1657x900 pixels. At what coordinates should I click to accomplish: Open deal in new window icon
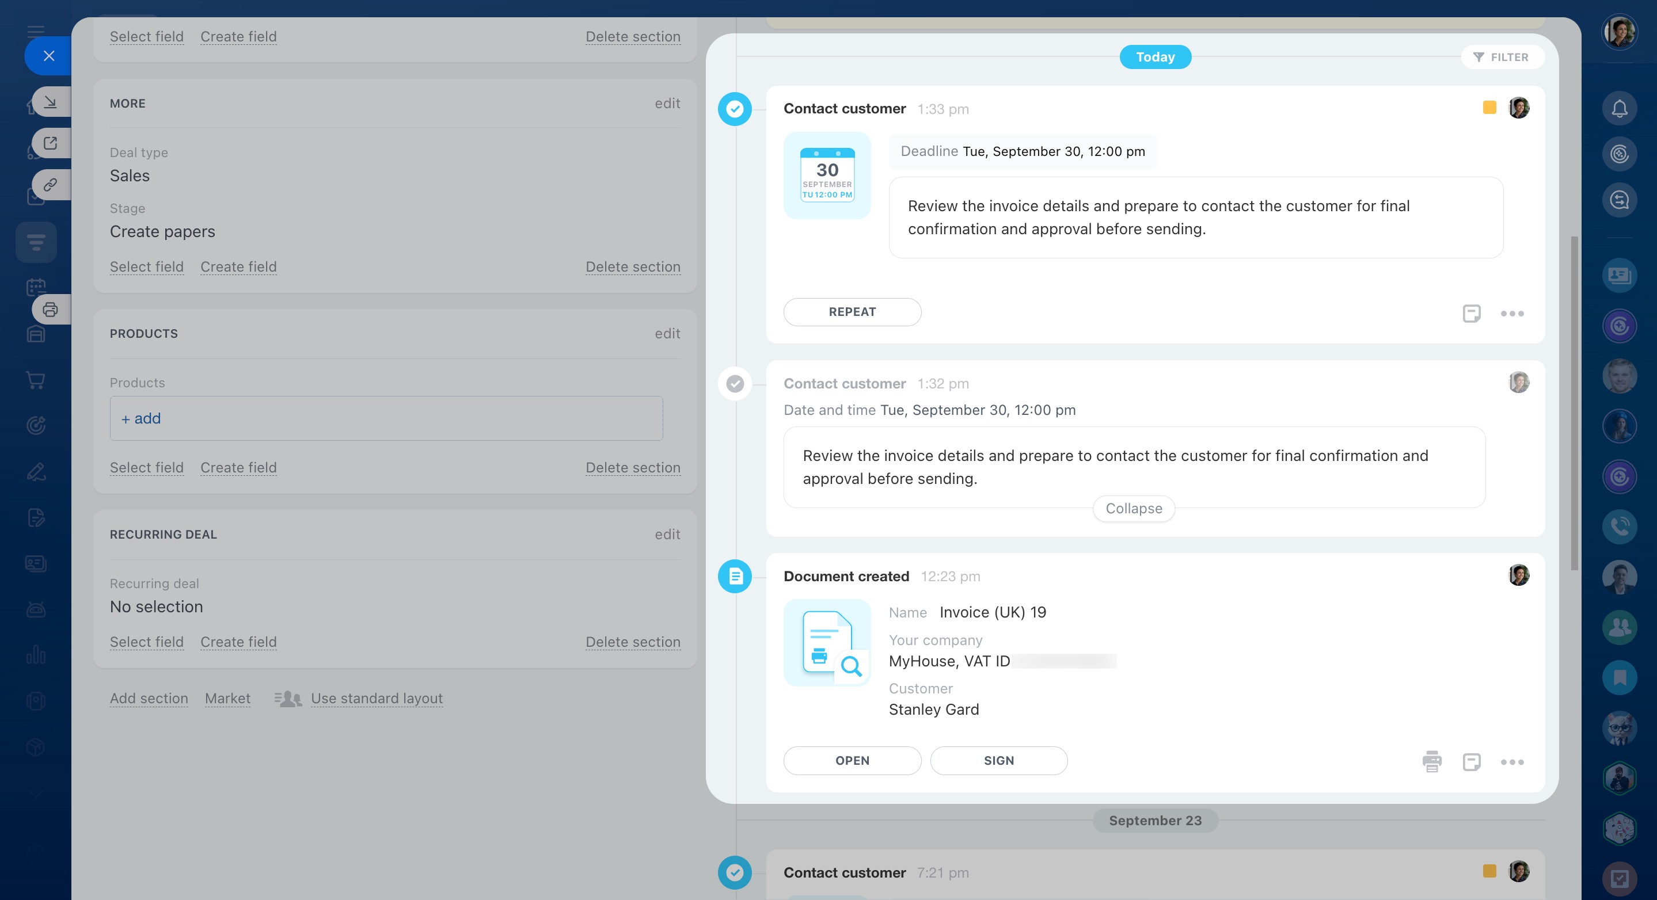click(50, 143)
